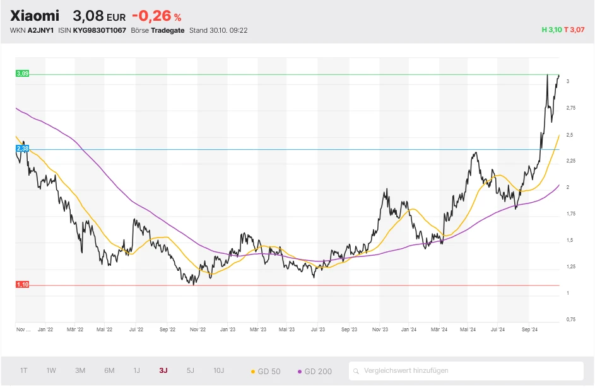Click the magnifier icon in the comparison search field
This screenshot has width=595, height=388.
pyautogui.click(x=357, y=371)
